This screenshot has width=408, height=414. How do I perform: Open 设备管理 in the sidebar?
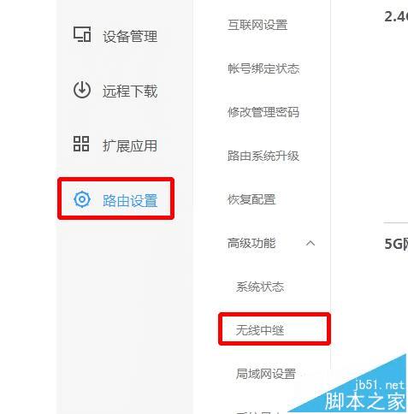pos(130,37)
